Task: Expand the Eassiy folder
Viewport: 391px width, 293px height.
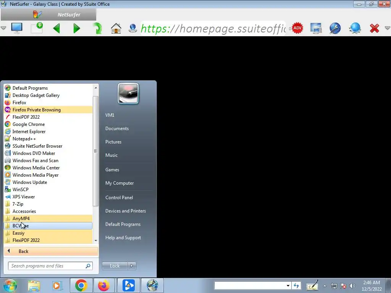Action: [x=48, y=233]
